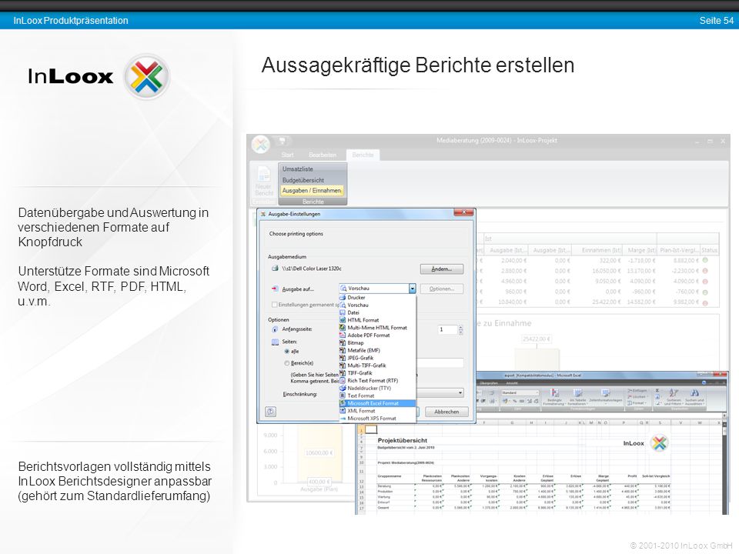Click the Anfangsseite number field
Image resolution: width=739 pixels, height=554 pixels.
(x=446, y=330)
